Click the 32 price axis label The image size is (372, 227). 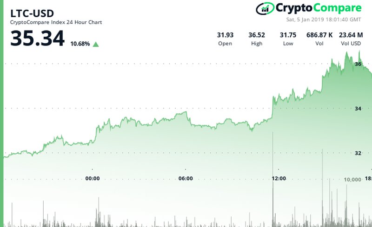click(x=358, y=153)
